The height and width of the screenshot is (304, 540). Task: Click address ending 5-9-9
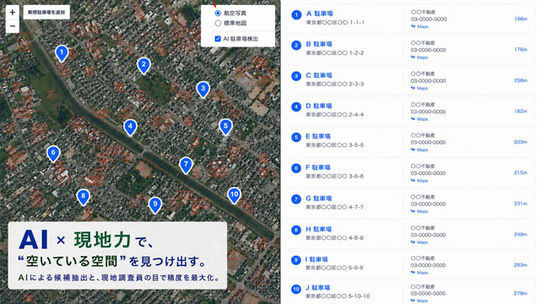tap(335, 268)
